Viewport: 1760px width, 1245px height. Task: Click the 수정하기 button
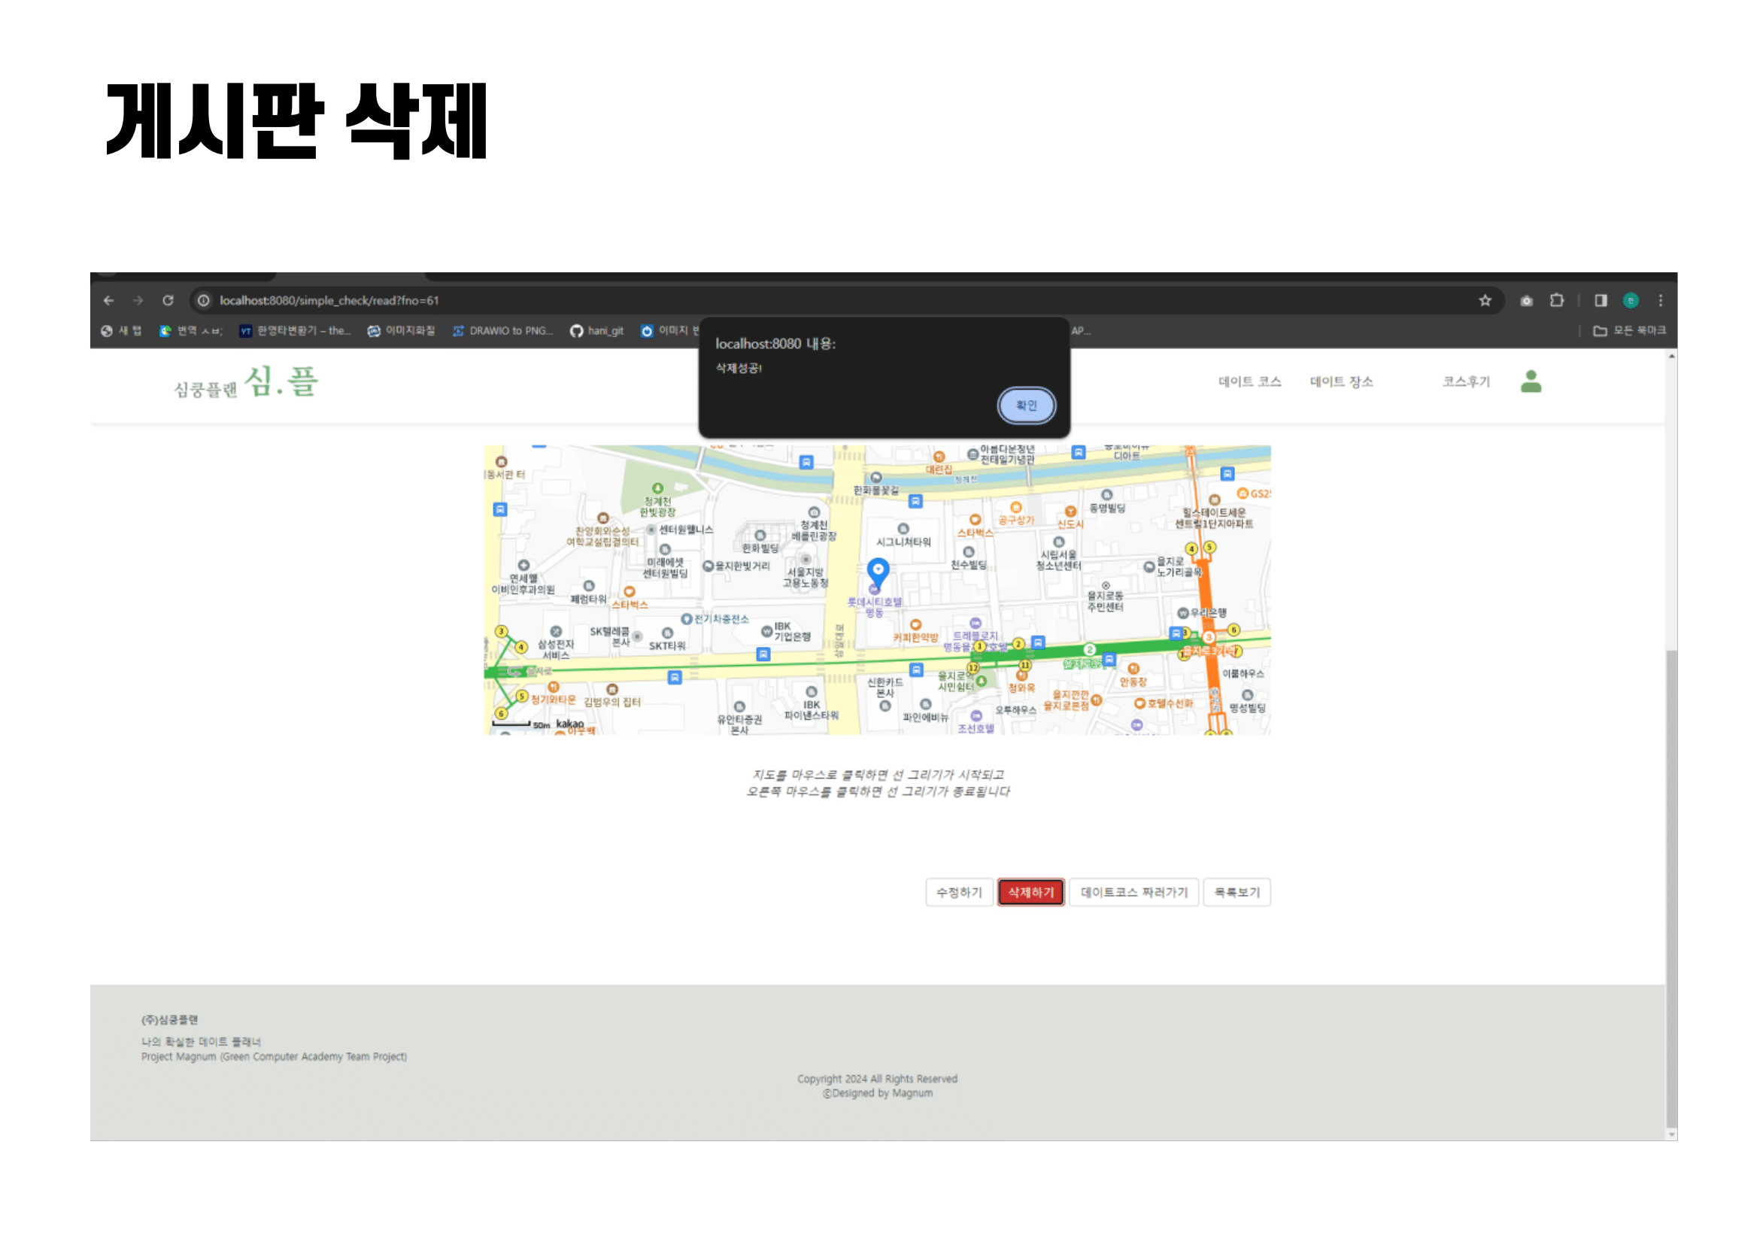(959, 892)
